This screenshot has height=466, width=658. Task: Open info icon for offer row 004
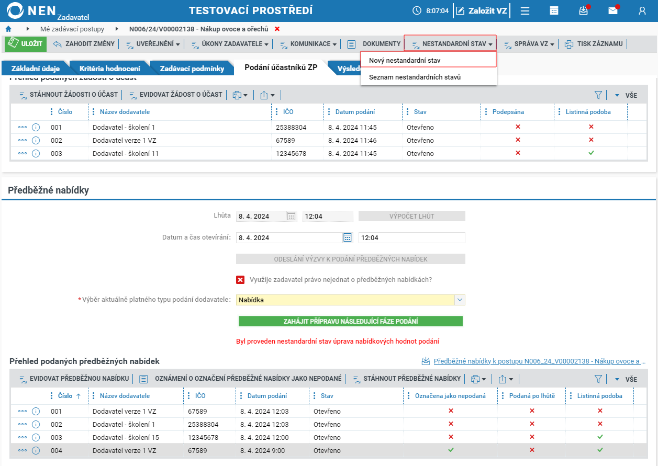36,451
